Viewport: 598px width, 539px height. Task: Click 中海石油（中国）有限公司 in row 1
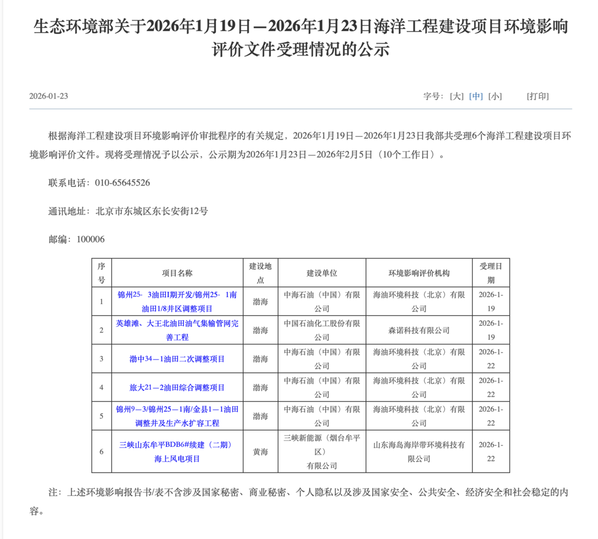(x=322, y=301)
